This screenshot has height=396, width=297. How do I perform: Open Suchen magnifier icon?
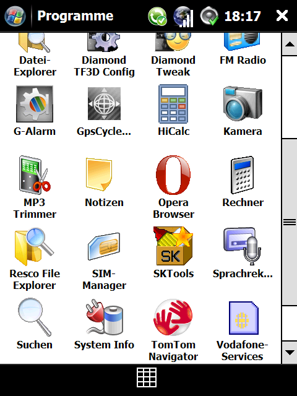point(35,317)
